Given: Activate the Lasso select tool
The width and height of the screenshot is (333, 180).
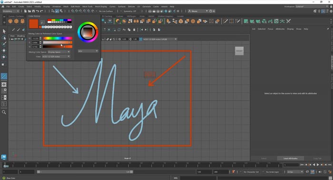Looking at the screenshot, I should pyautogui.click(x=4, y=38).
